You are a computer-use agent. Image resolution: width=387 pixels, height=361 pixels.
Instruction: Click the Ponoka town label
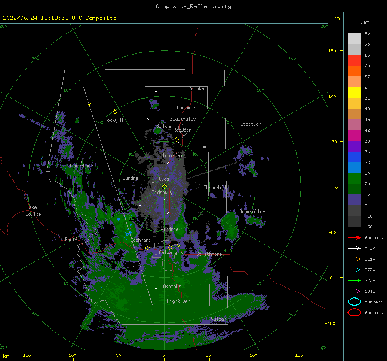[196, 88]
